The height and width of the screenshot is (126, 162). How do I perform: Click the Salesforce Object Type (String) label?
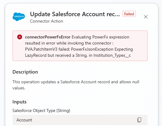pos(41,110)
